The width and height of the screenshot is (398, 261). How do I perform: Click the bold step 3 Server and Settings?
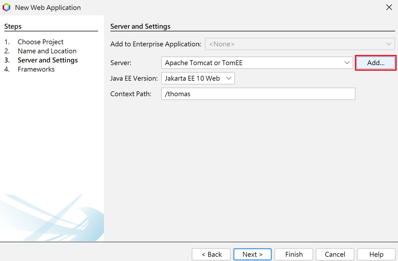click(48, 60)
